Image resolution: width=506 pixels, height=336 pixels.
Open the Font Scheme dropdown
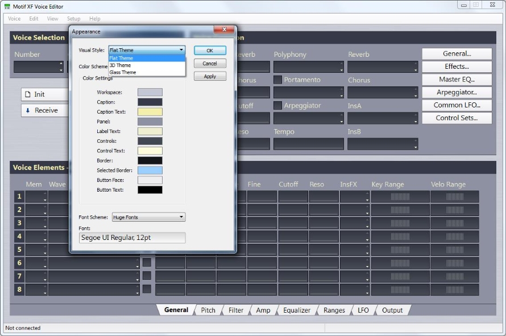148,217
